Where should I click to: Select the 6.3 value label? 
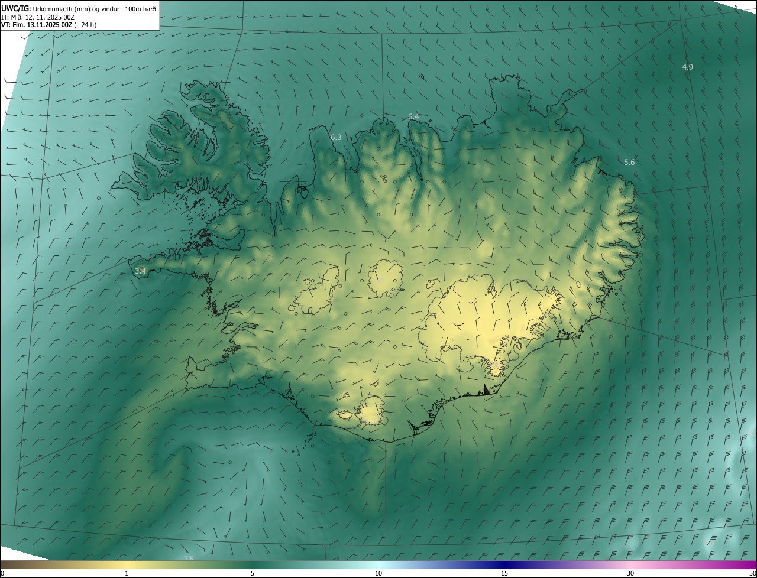336,137
